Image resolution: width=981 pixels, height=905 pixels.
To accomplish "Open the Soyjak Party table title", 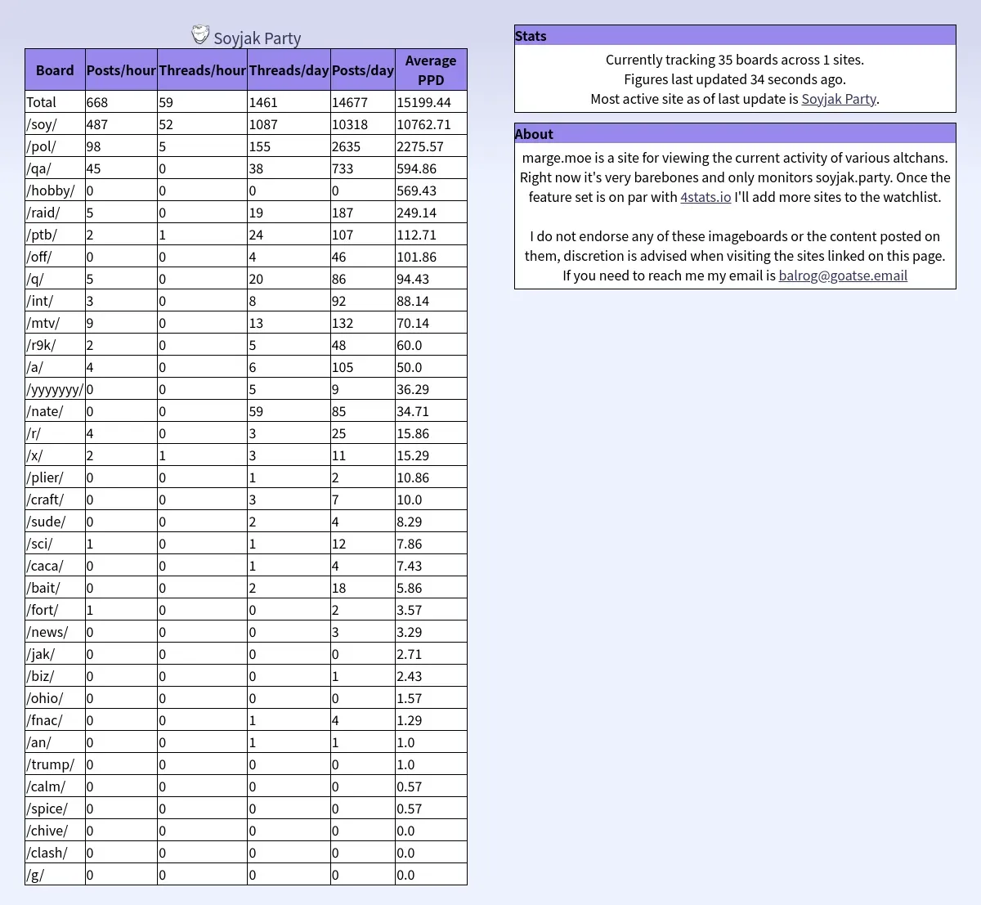I will pyautogui.click(x=257, y=38).
